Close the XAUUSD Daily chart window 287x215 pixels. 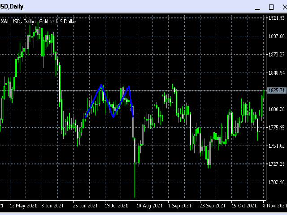click(x=283, y=7)
